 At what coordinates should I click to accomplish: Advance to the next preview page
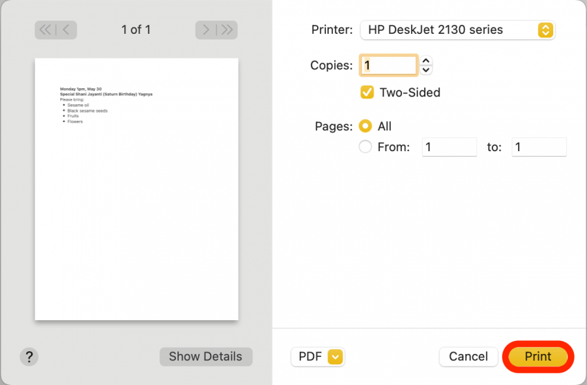[206, 30]
